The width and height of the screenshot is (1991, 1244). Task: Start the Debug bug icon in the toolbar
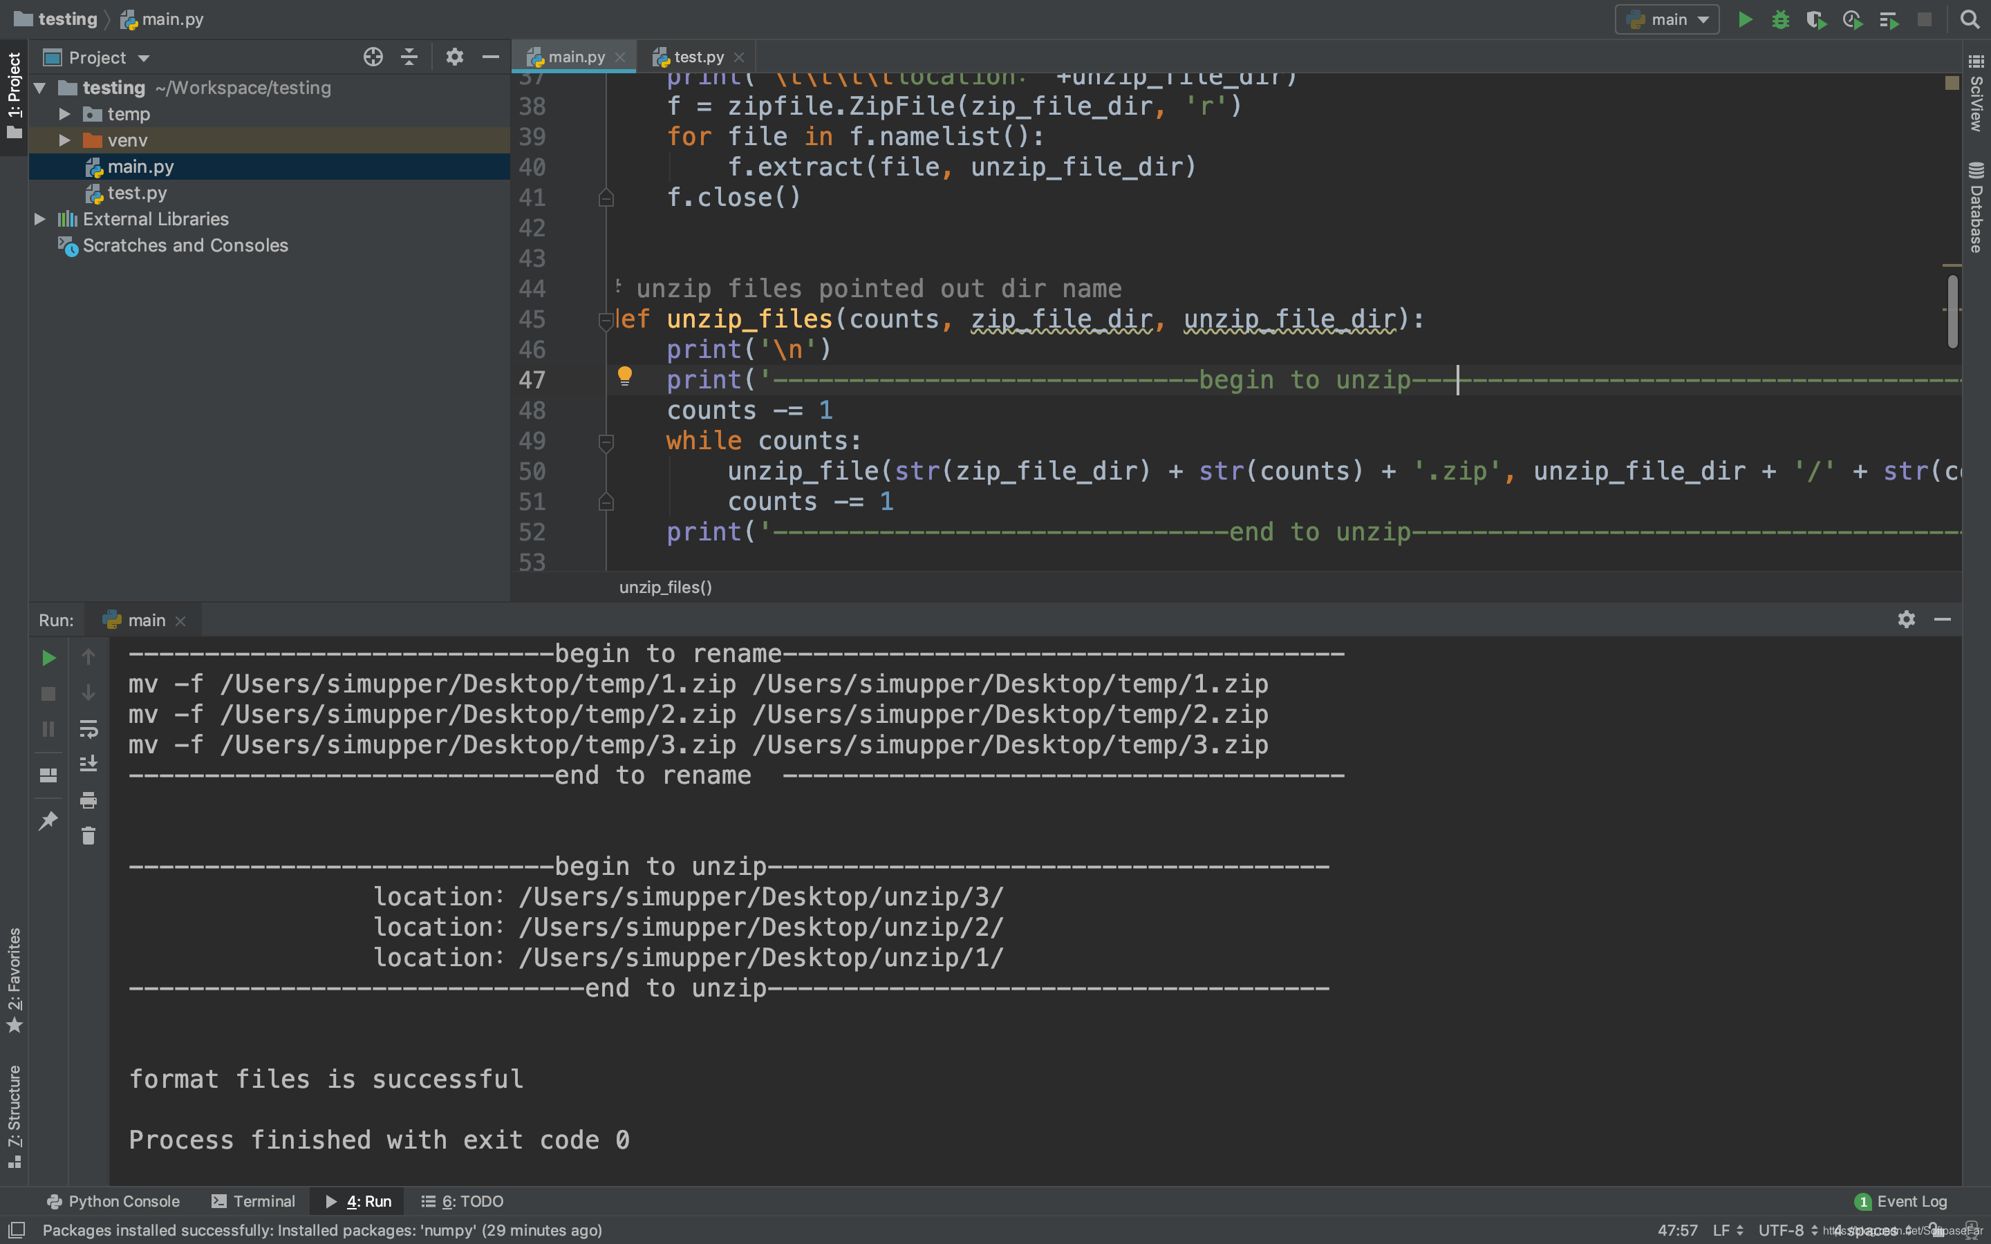pos(1780,20)
